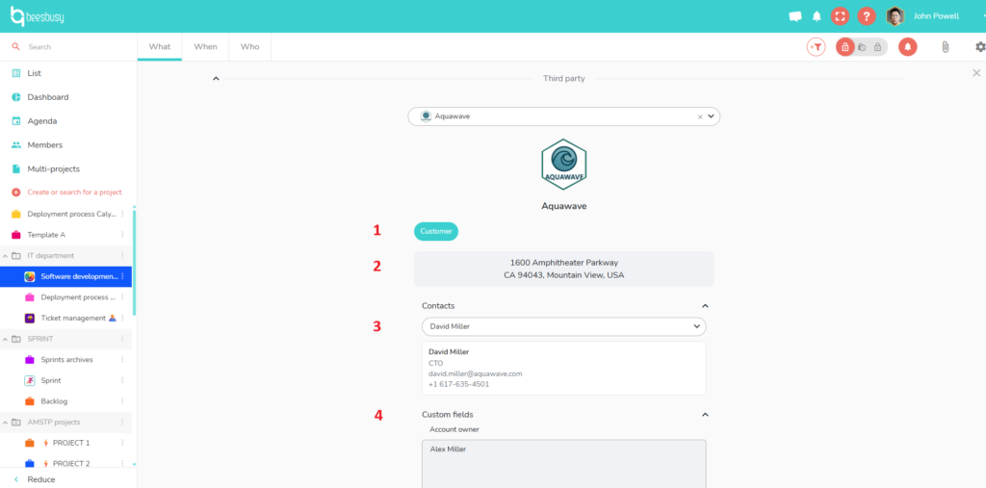Open attachments paperclip icon

(x=946, y=46)
